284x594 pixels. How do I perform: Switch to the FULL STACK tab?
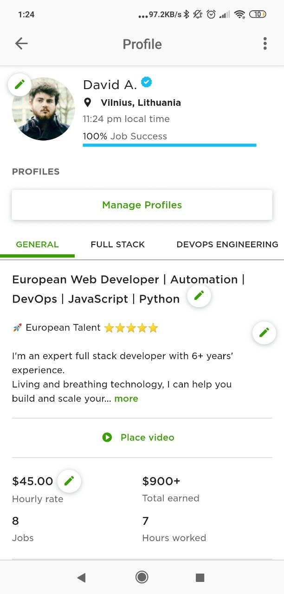point(118,245)
